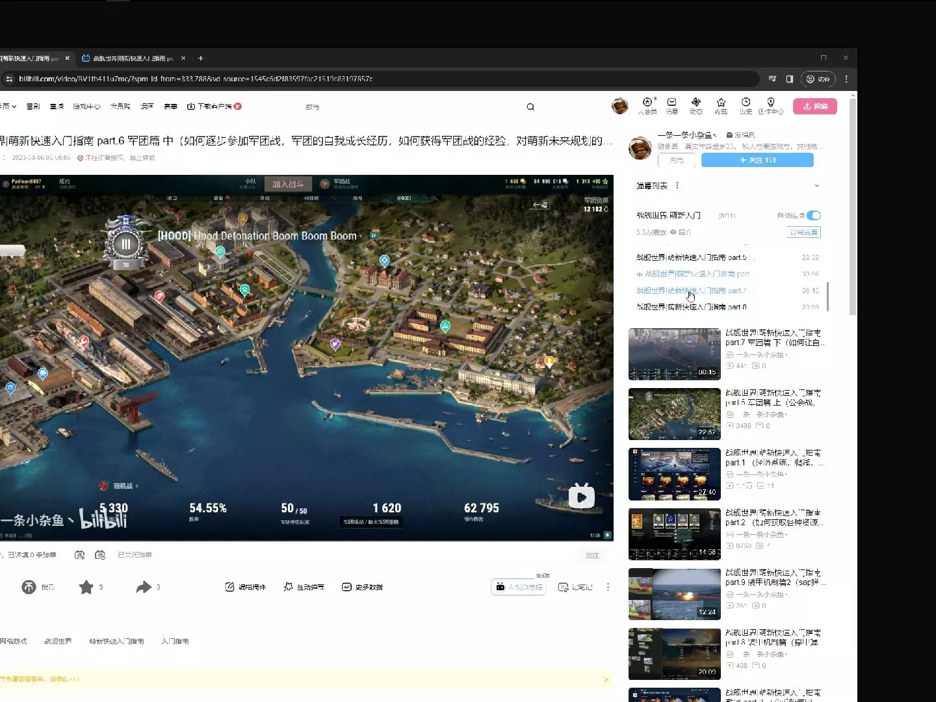Click 下载客户端 in top navigation
Viewport: 936px width, 702px height.
coord(214,107)
